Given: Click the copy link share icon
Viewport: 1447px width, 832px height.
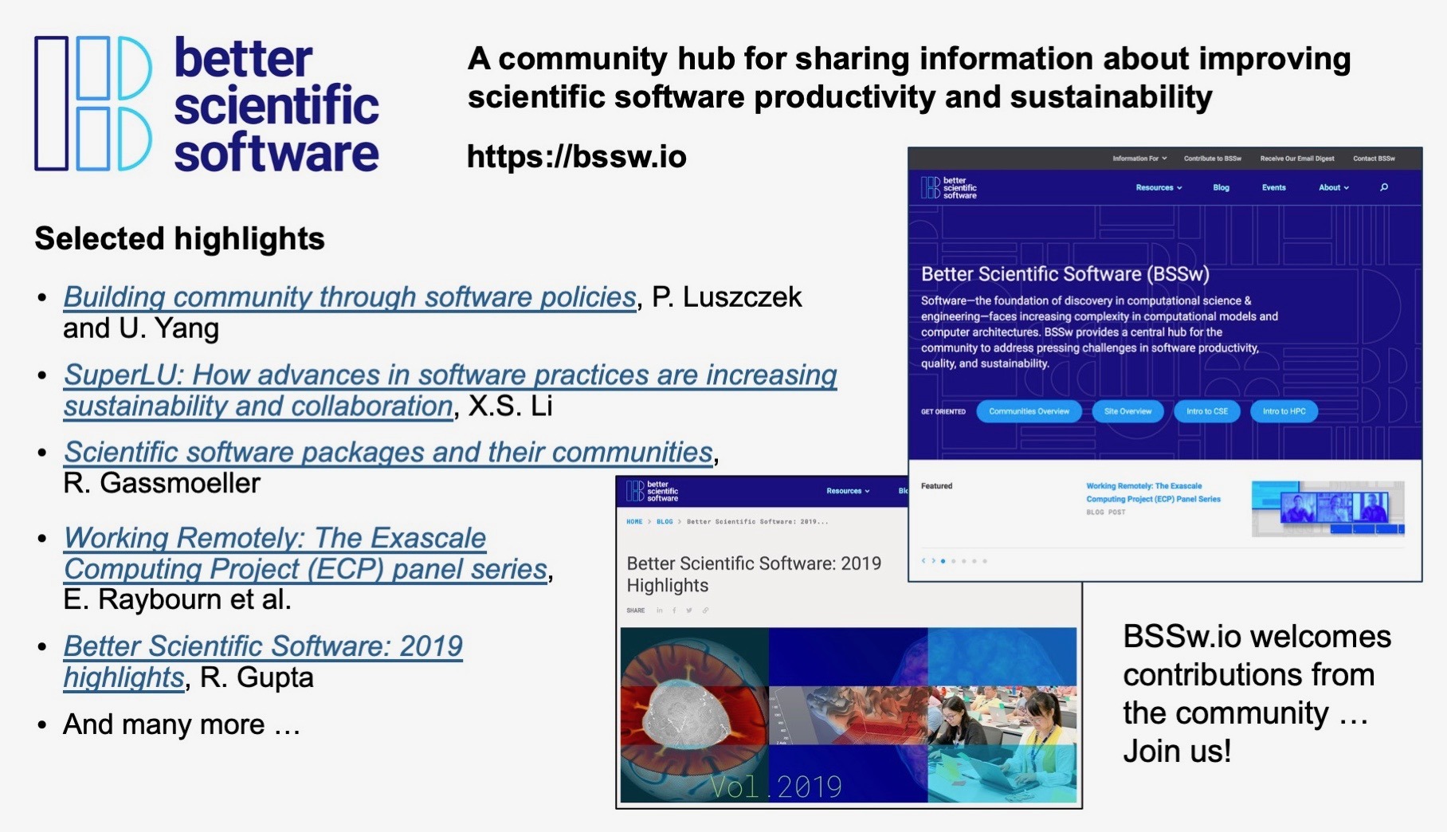Looking at the screenshot, I should [705, 610].
